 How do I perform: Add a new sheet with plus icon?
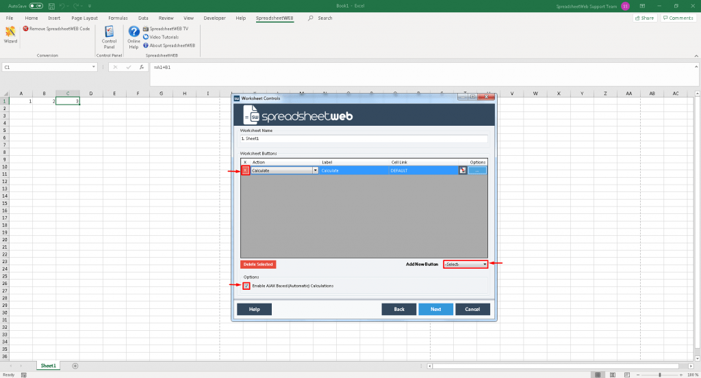pyautogui.click(x=75, y=366)
